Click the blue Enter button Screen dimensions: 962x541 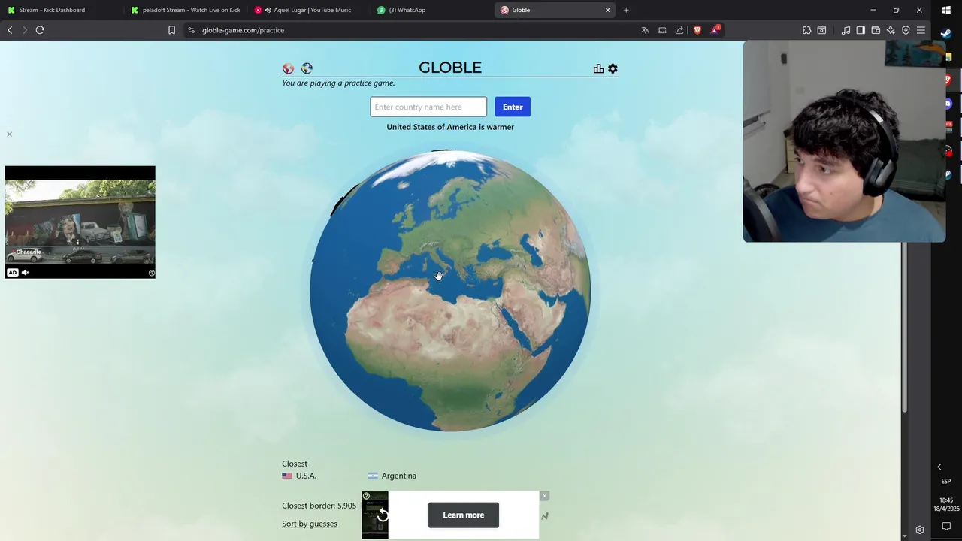pyautogui.click(x=513, y=107)
